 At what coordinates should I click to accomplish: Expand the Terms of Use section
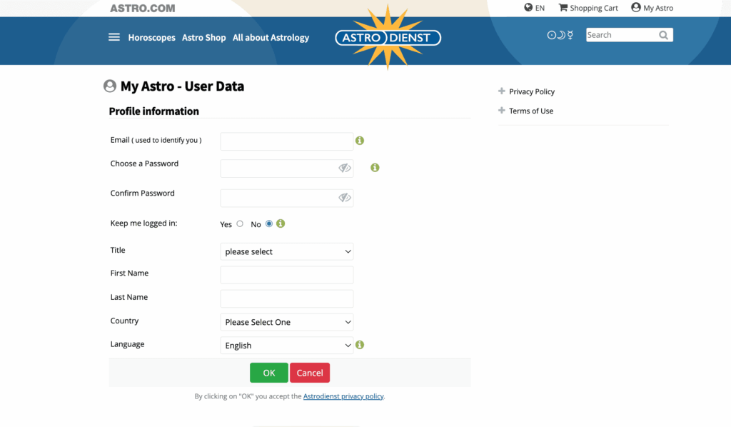click(502, 110)
